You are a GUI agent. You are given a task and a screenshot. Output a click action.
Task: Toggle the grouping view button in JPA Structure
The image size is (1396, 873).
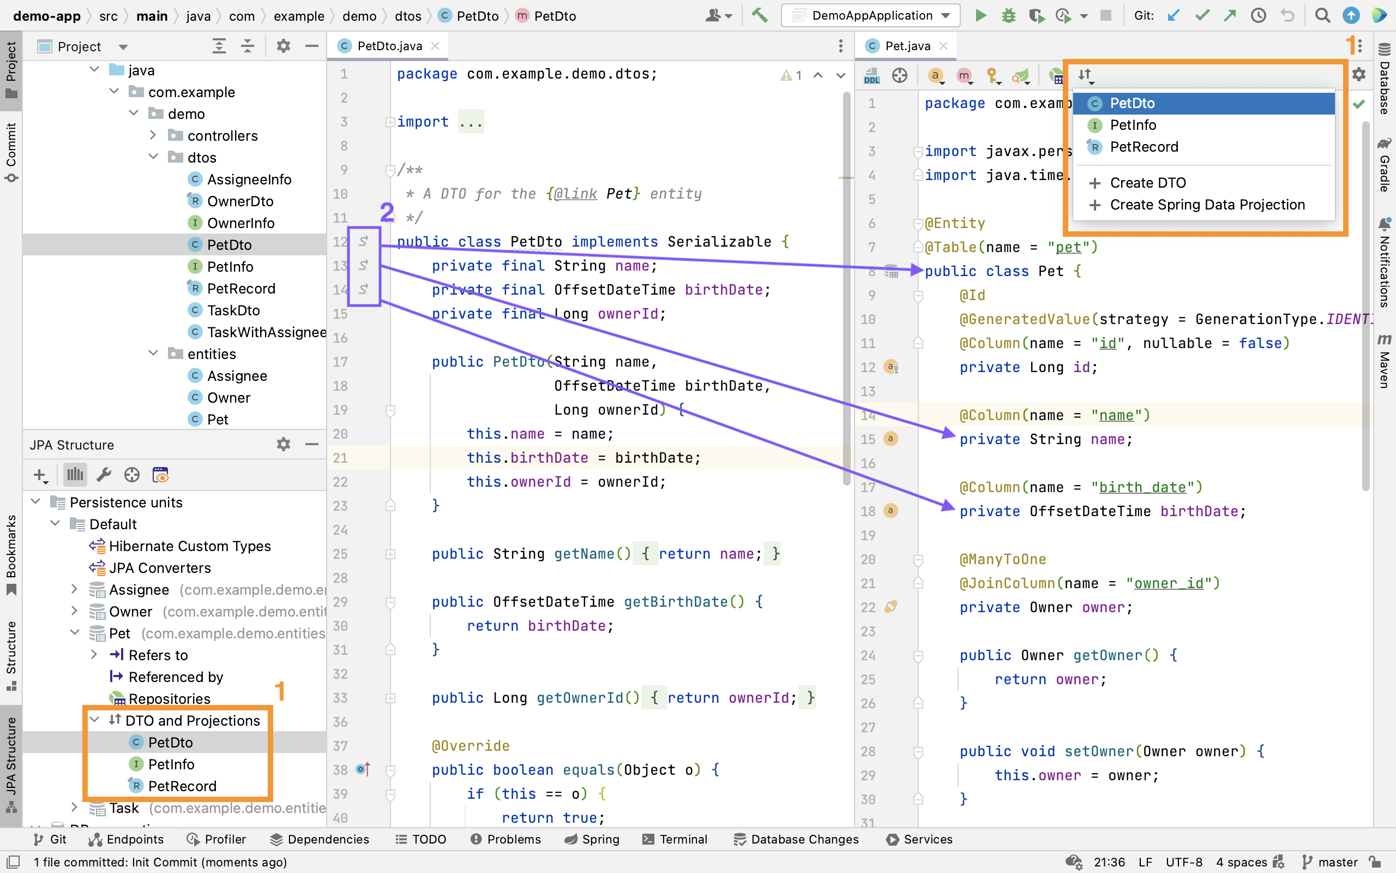75,475
